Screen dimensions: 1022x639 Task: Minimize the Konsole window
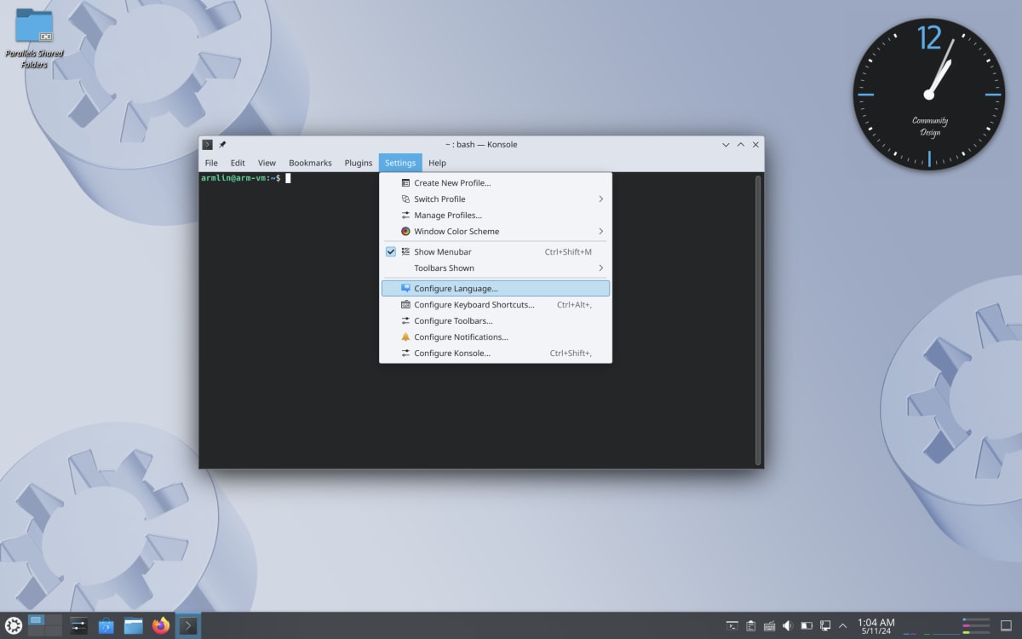(726, 145)
